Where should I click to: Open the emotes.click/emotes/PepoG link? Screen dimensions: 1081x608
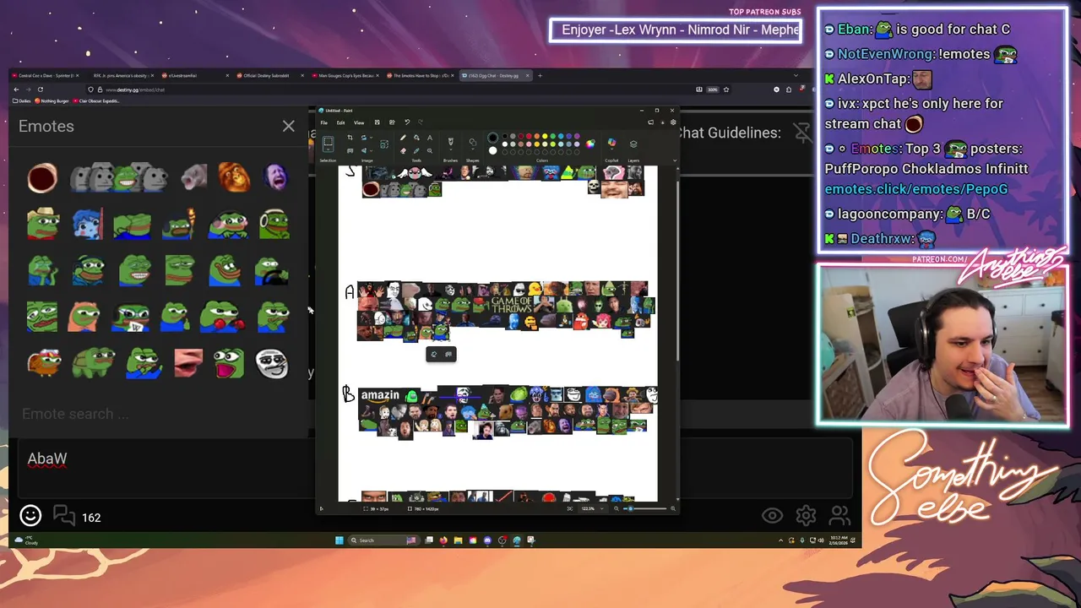[915, 189]
